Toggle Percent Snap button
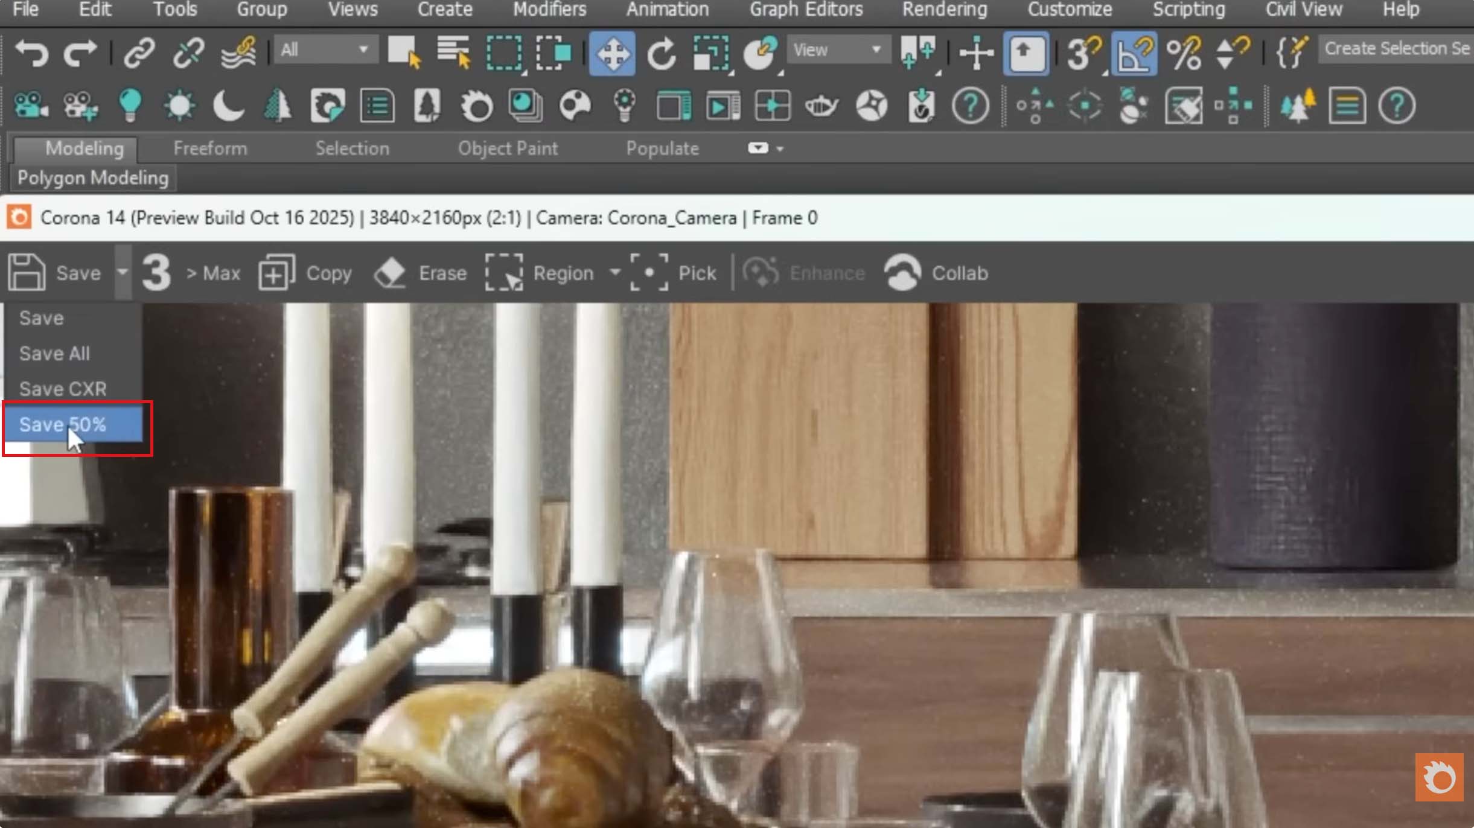Screen dimensions: 1474x828 pos(1184,53)
